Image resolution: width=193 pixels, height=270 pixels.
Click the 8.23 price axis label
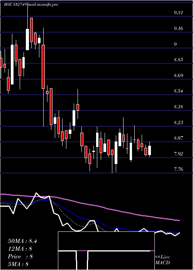[x=178, y=123]
